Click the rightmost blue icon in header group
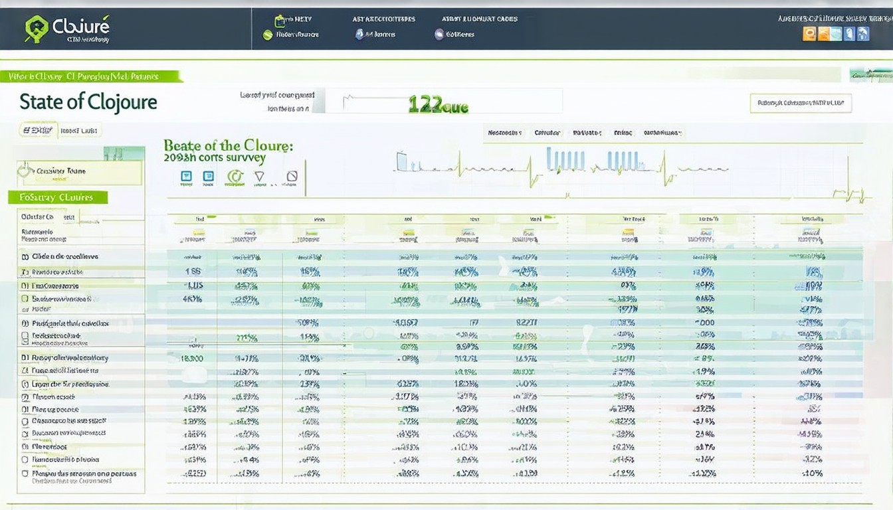This screenshot has height=510, width=893. [x=862, y=34]
